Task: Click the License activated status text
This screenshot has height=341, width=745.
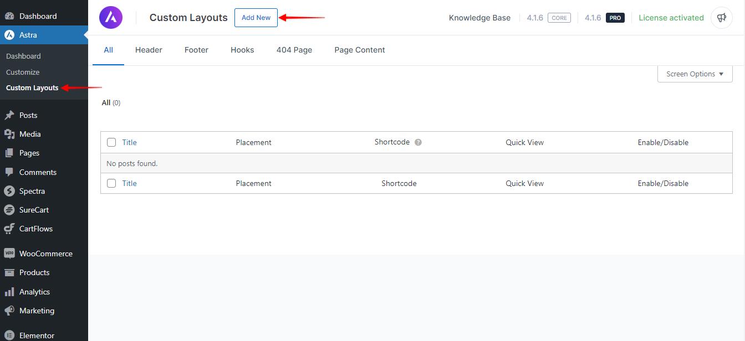Action: pyautogui.click(x=671, y=18)
